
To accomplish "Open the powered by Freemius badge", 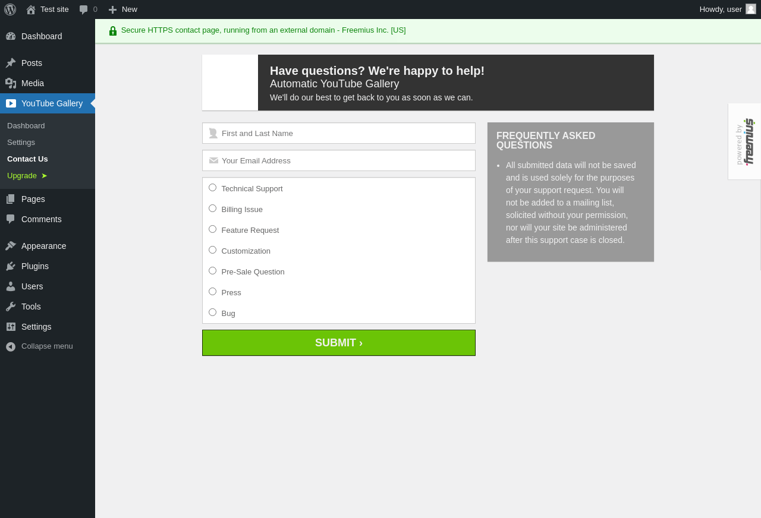I will click(x=744, y=141).
